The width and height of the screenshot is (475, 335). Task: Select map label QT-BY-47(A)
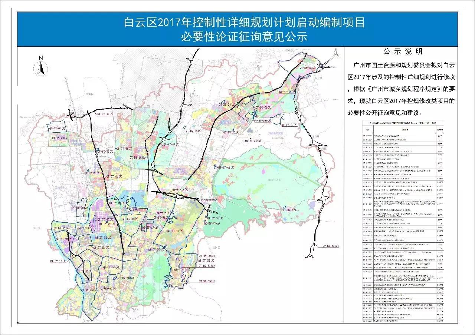click(x=150, y=228)
